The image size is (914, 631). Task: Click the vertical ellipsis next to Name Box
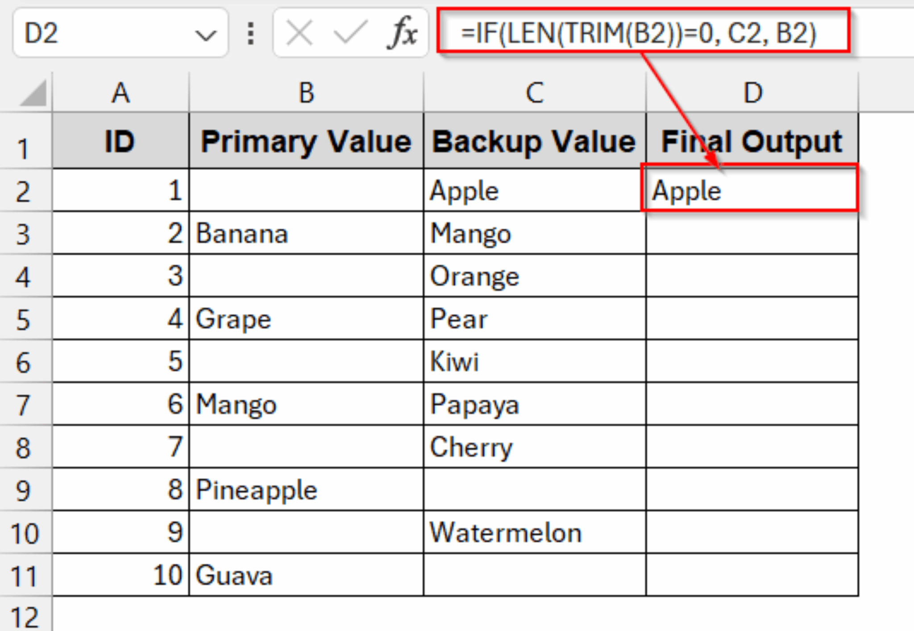(250, 33)
